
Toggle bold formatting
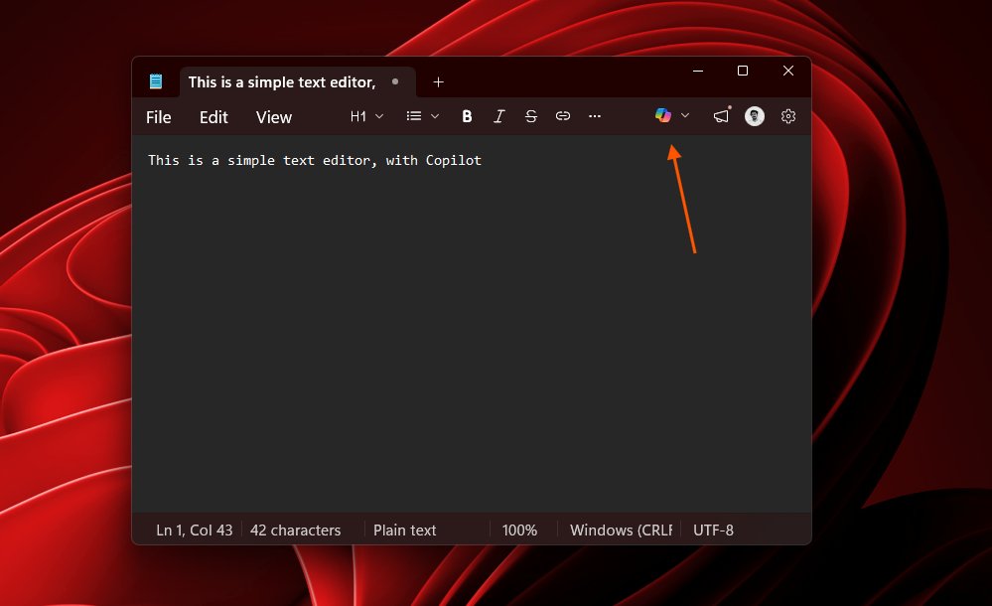click(467, 116)
